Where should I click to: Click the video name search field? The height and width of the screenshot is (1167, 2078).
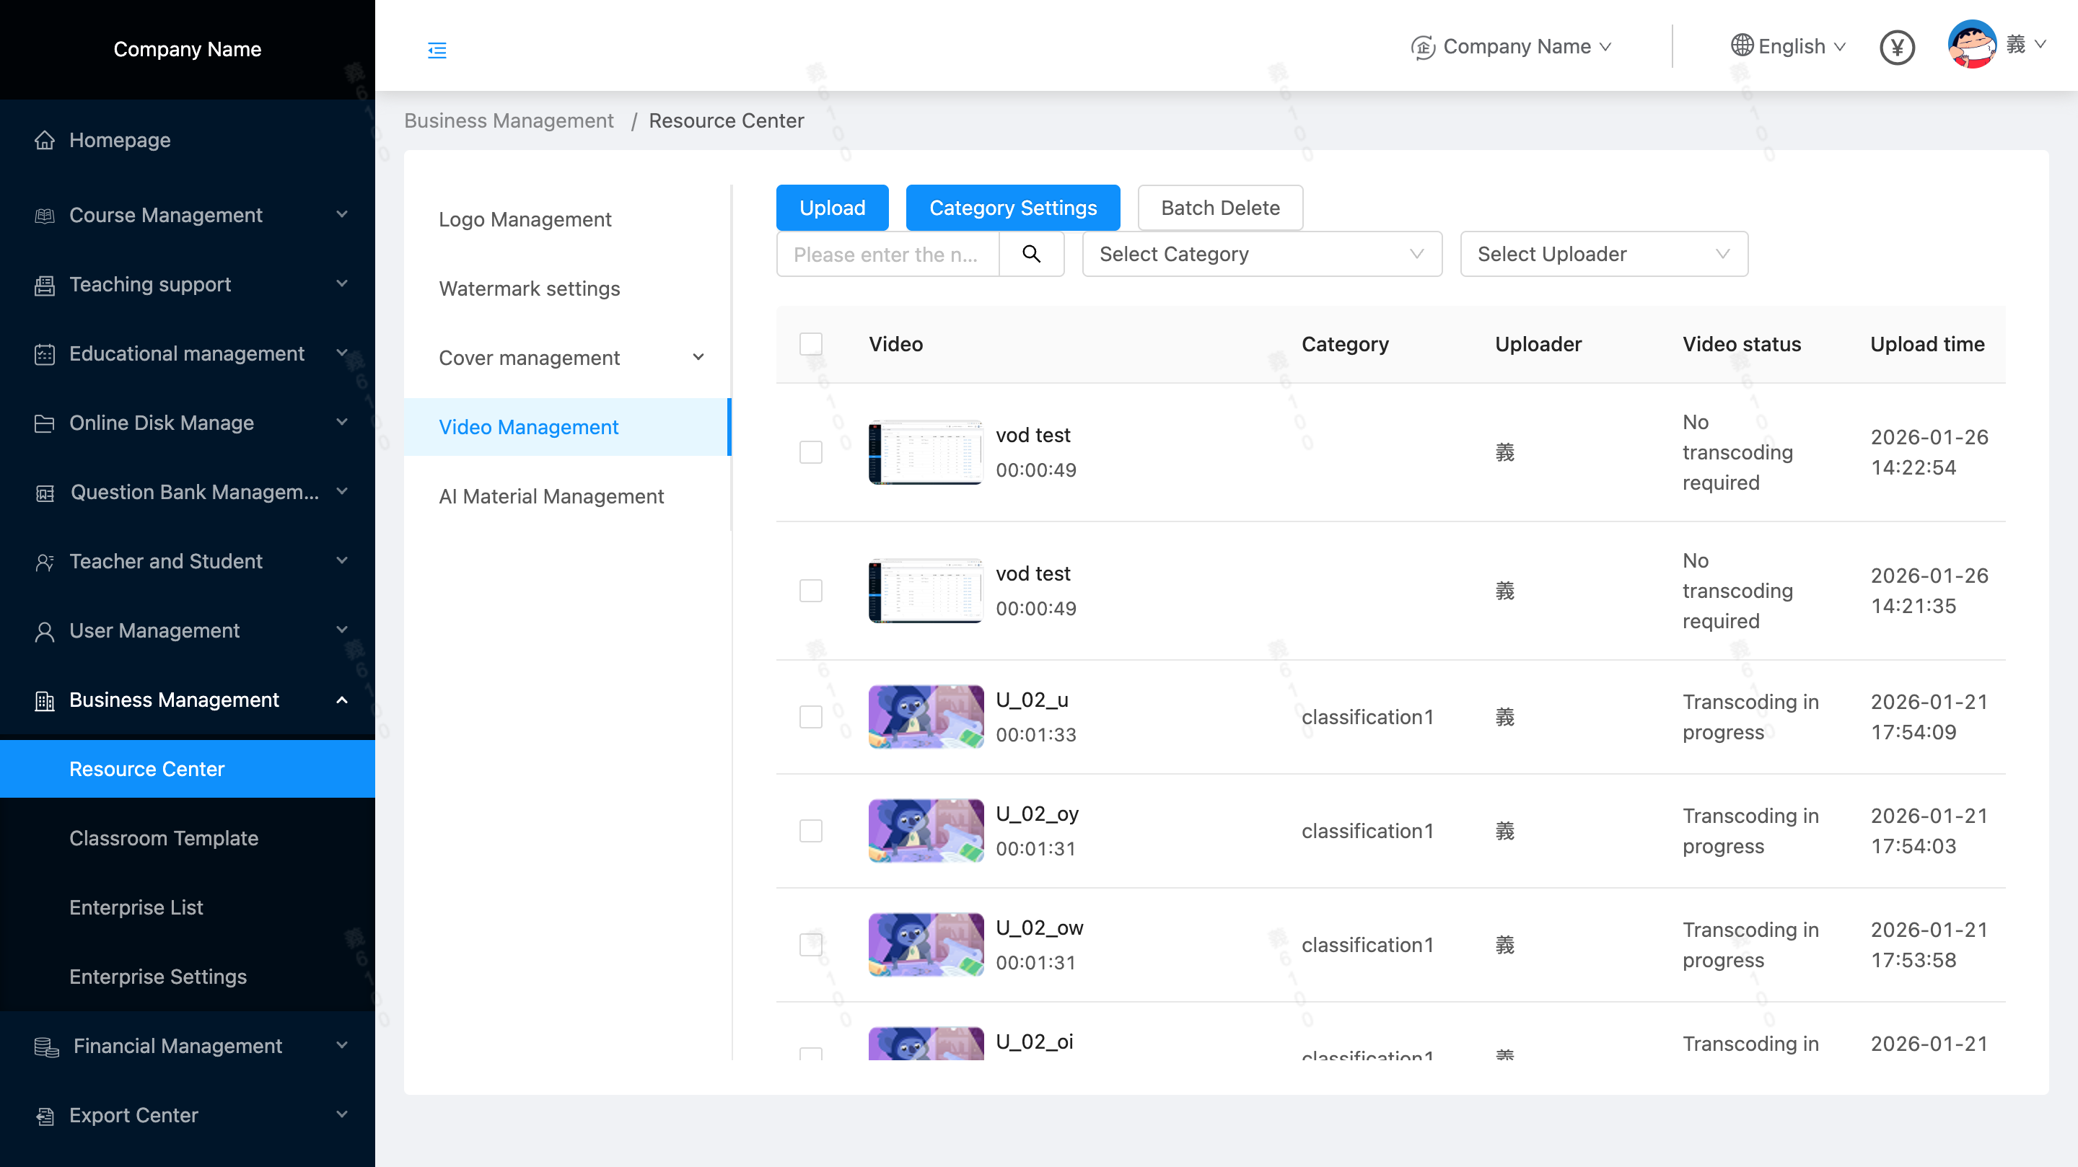coord(887,254)
